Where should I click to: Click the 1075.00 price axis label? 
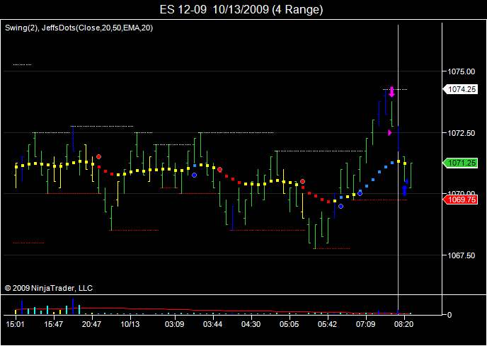pos(461,71)
